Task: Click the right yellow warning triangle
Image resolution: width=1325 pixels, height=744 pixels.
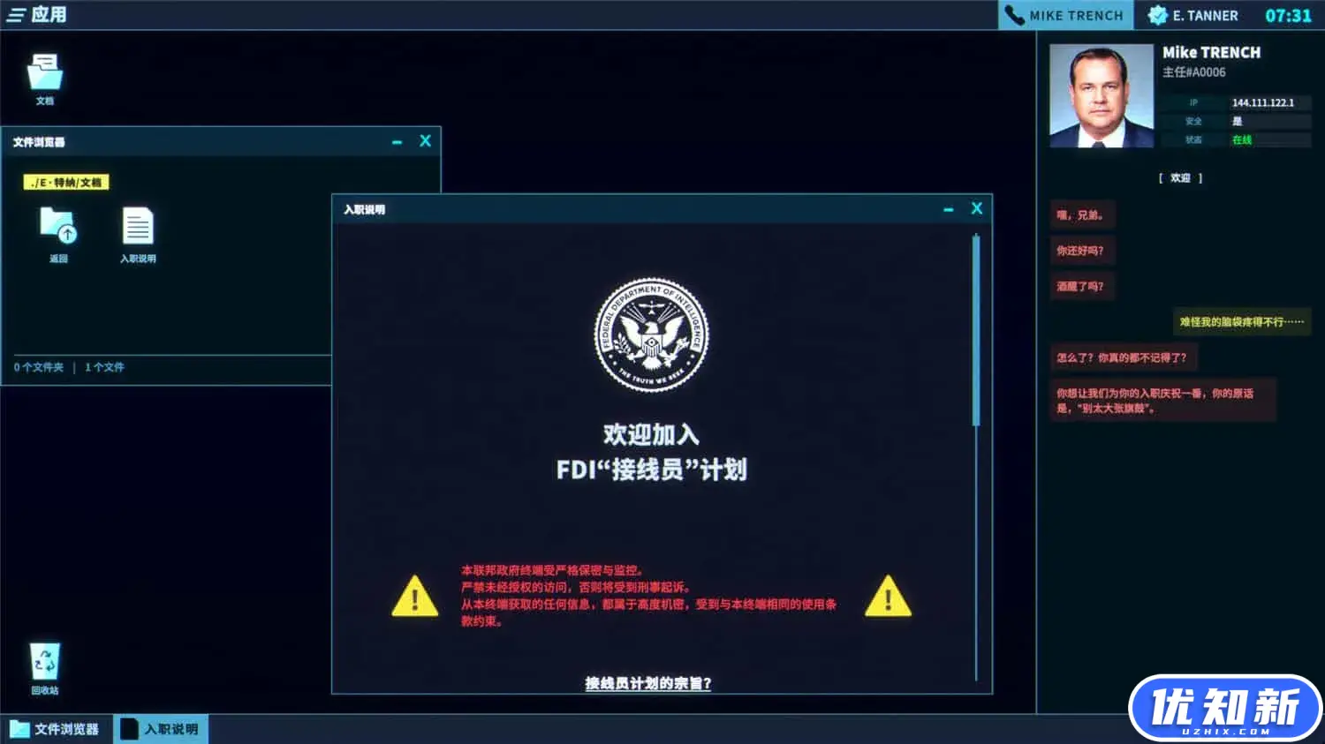Action: [888, 596]
